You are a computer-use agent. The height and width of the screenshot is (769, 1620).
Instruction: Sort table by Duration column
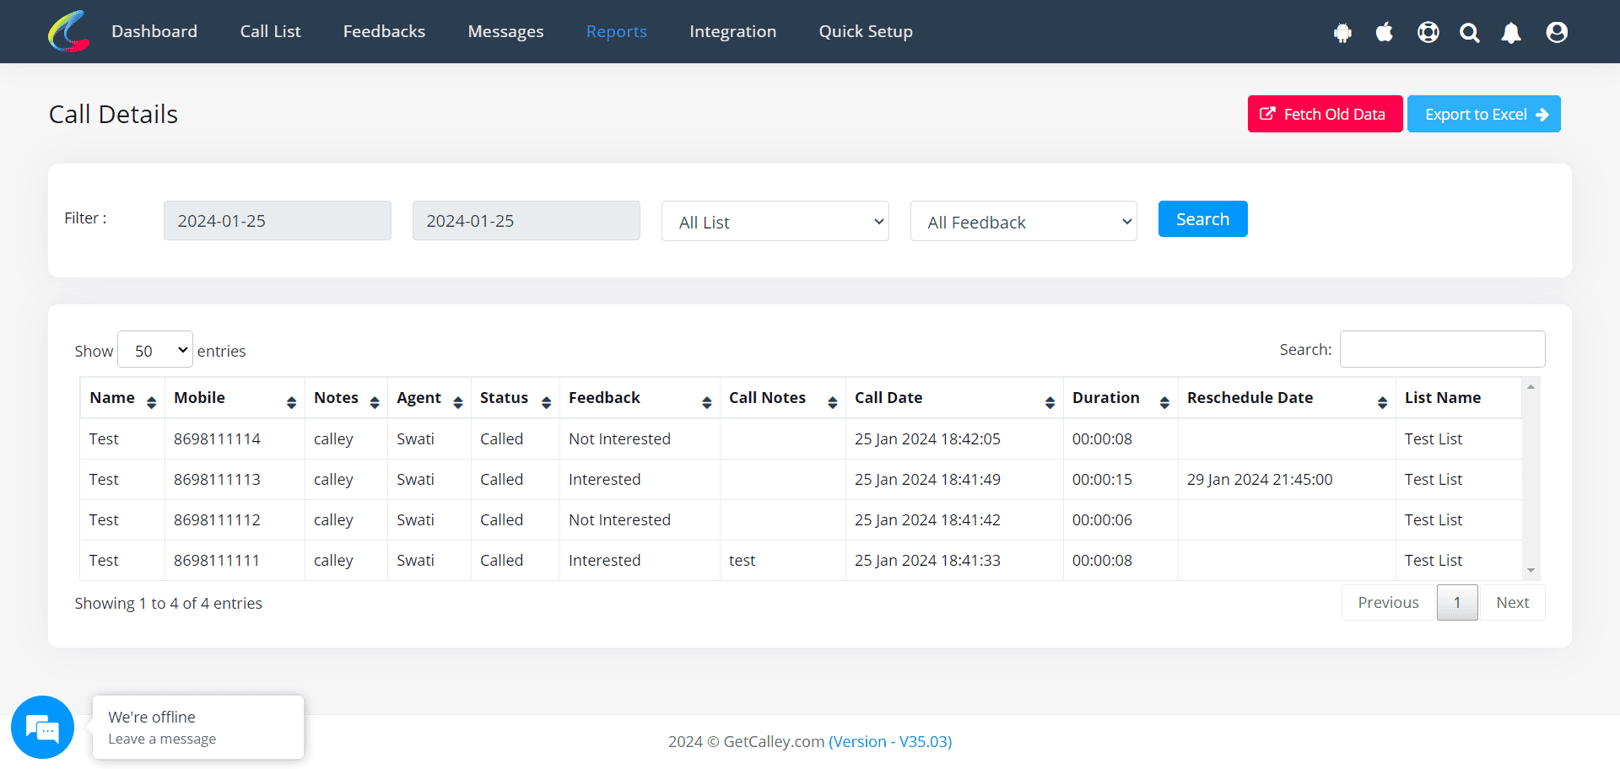[1120, 398]
